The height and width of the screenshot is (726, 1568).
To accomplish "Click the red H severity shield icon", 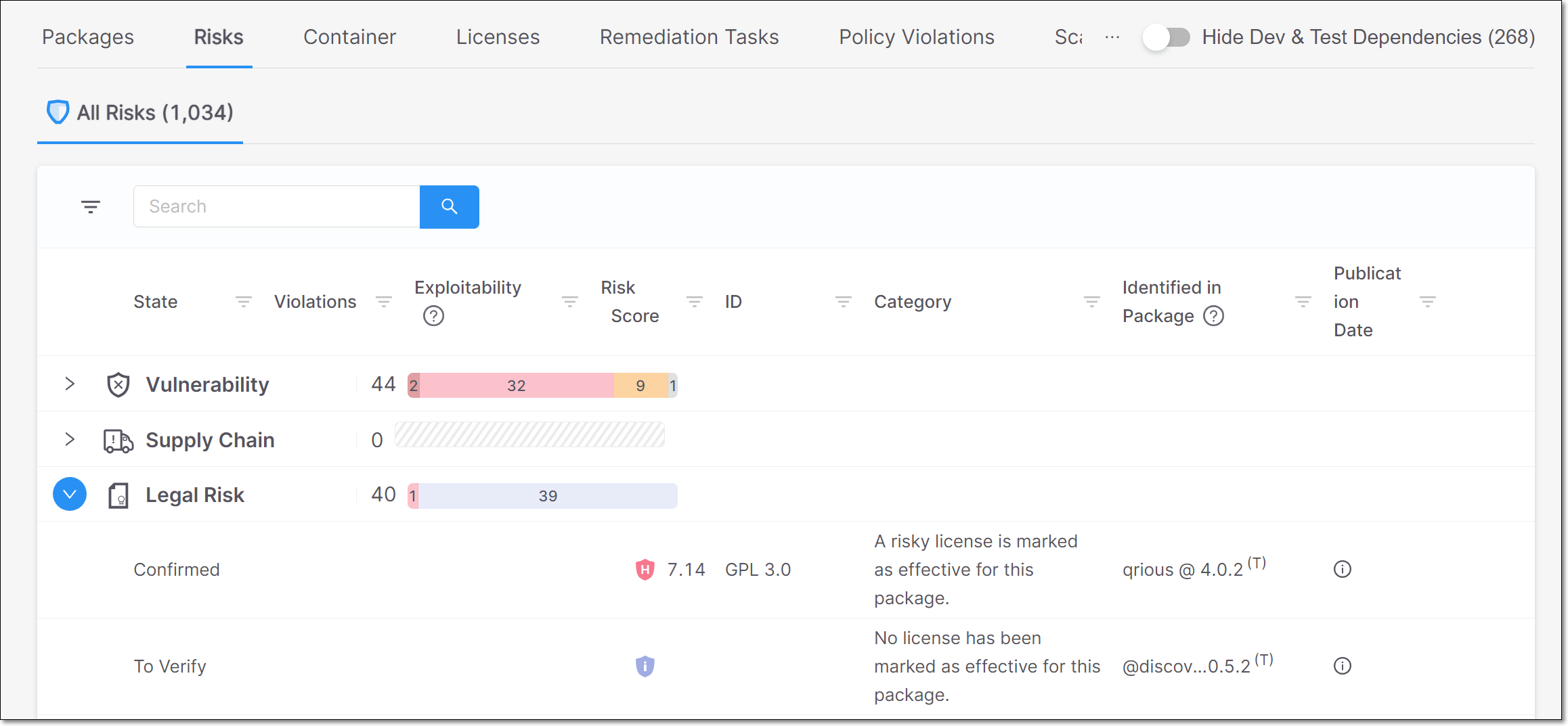I will pyautogui.click(x=645, y=570).
